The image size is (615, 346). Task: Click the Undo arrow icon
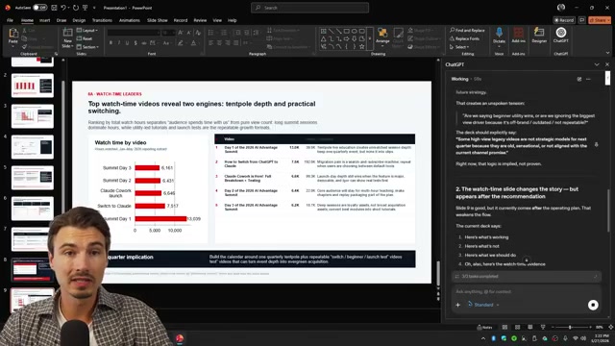tap(63, 8)
